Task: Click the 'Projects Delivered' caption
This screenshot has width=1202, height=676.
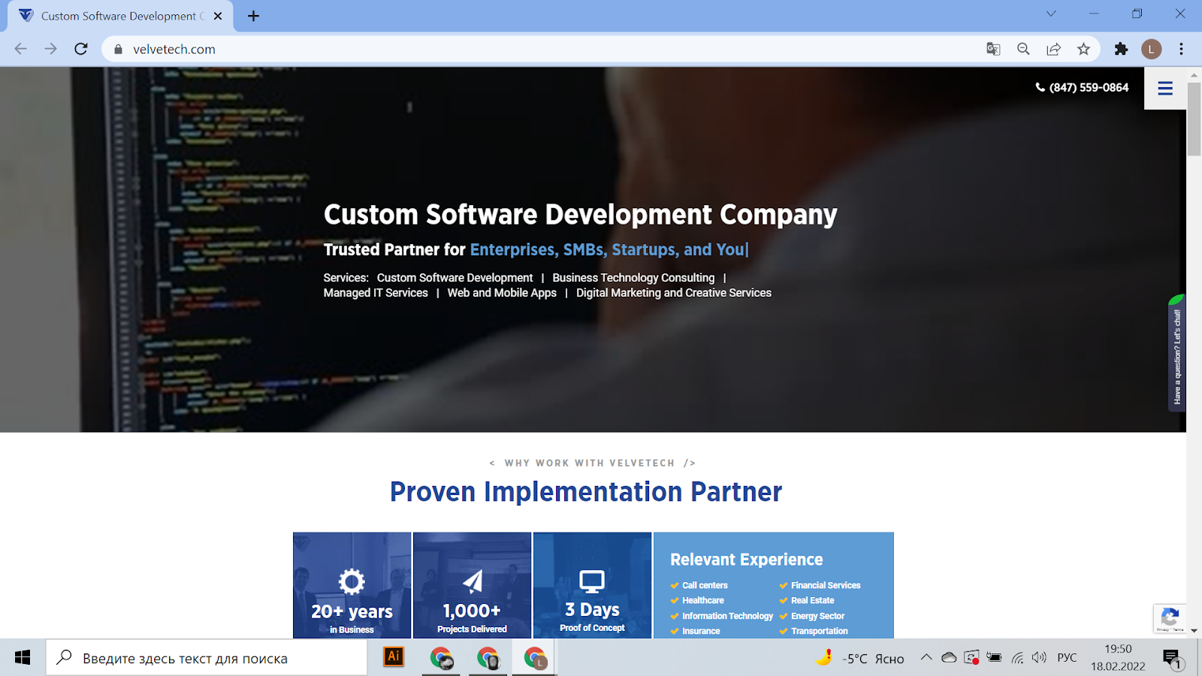Action: click(x=472, y=629)
